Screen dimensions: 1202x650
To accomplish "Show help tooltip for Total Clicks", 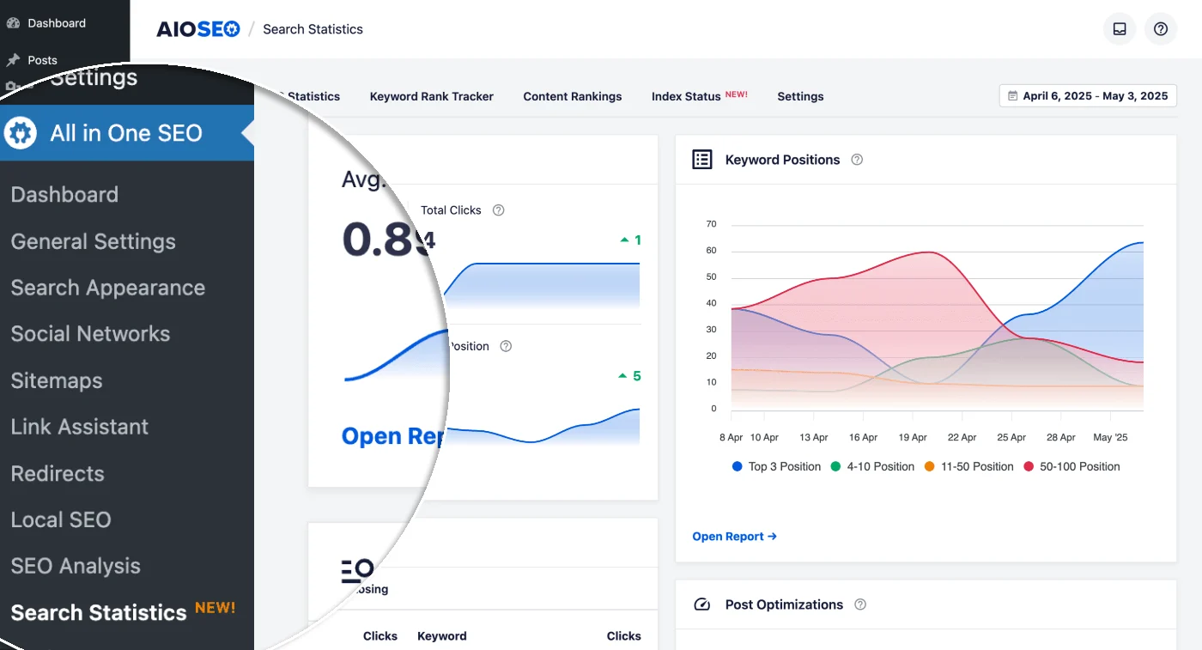I will (x=498, y=210).
